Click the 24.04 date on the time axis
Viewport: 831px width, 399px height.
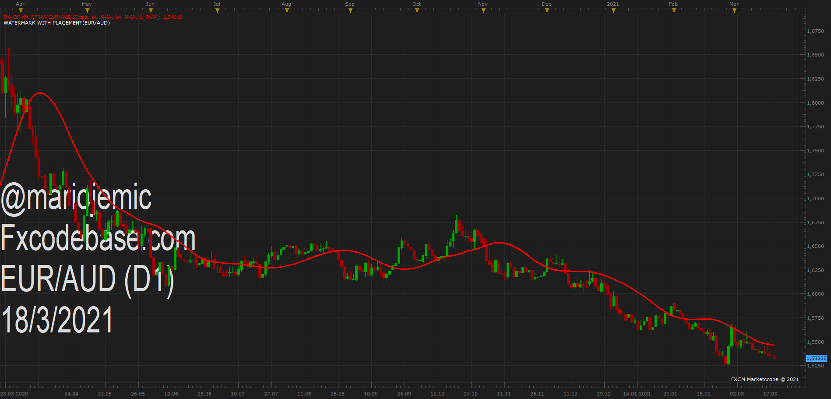tap(71, 394)
